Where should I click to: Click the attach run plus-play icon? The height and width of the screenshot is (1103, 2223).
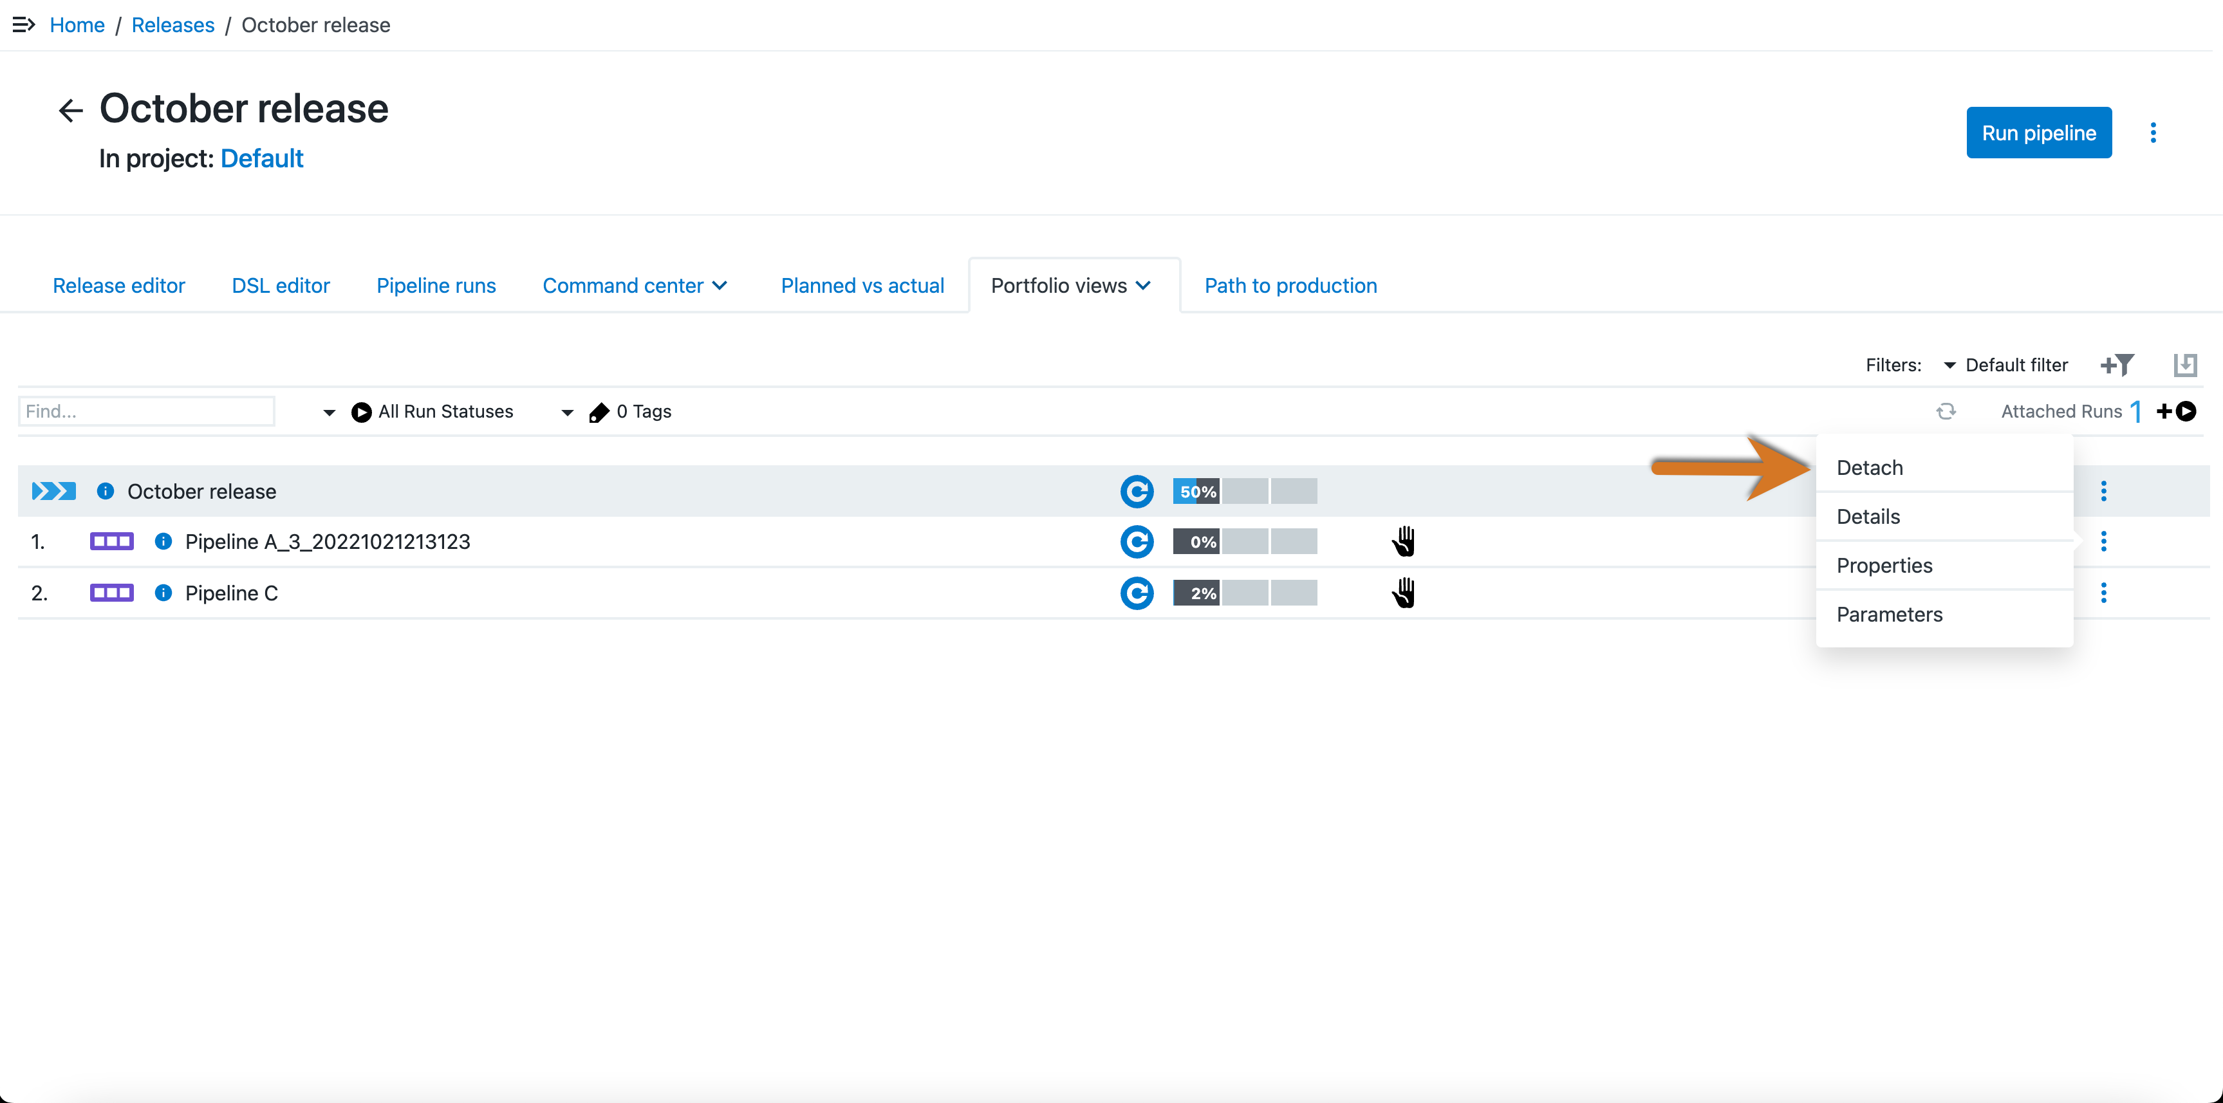click(2175, 412)
